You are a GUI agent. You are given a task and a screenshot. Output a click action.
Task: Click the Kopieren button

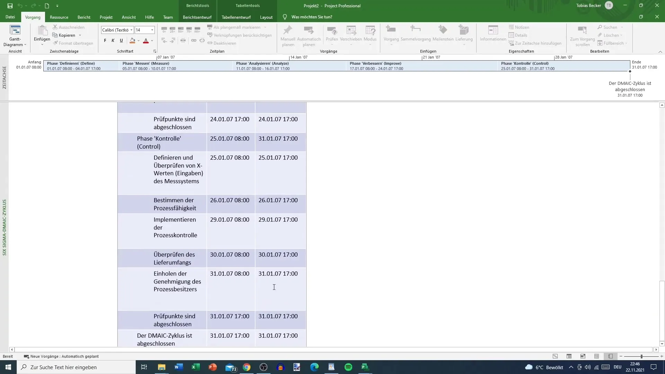64,35
